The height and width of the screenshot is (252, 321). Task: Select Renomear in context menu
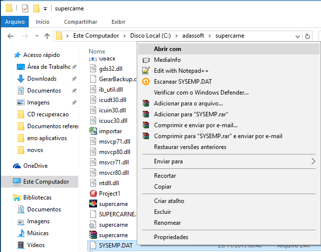pyautogui.click(x=229, y=223)
